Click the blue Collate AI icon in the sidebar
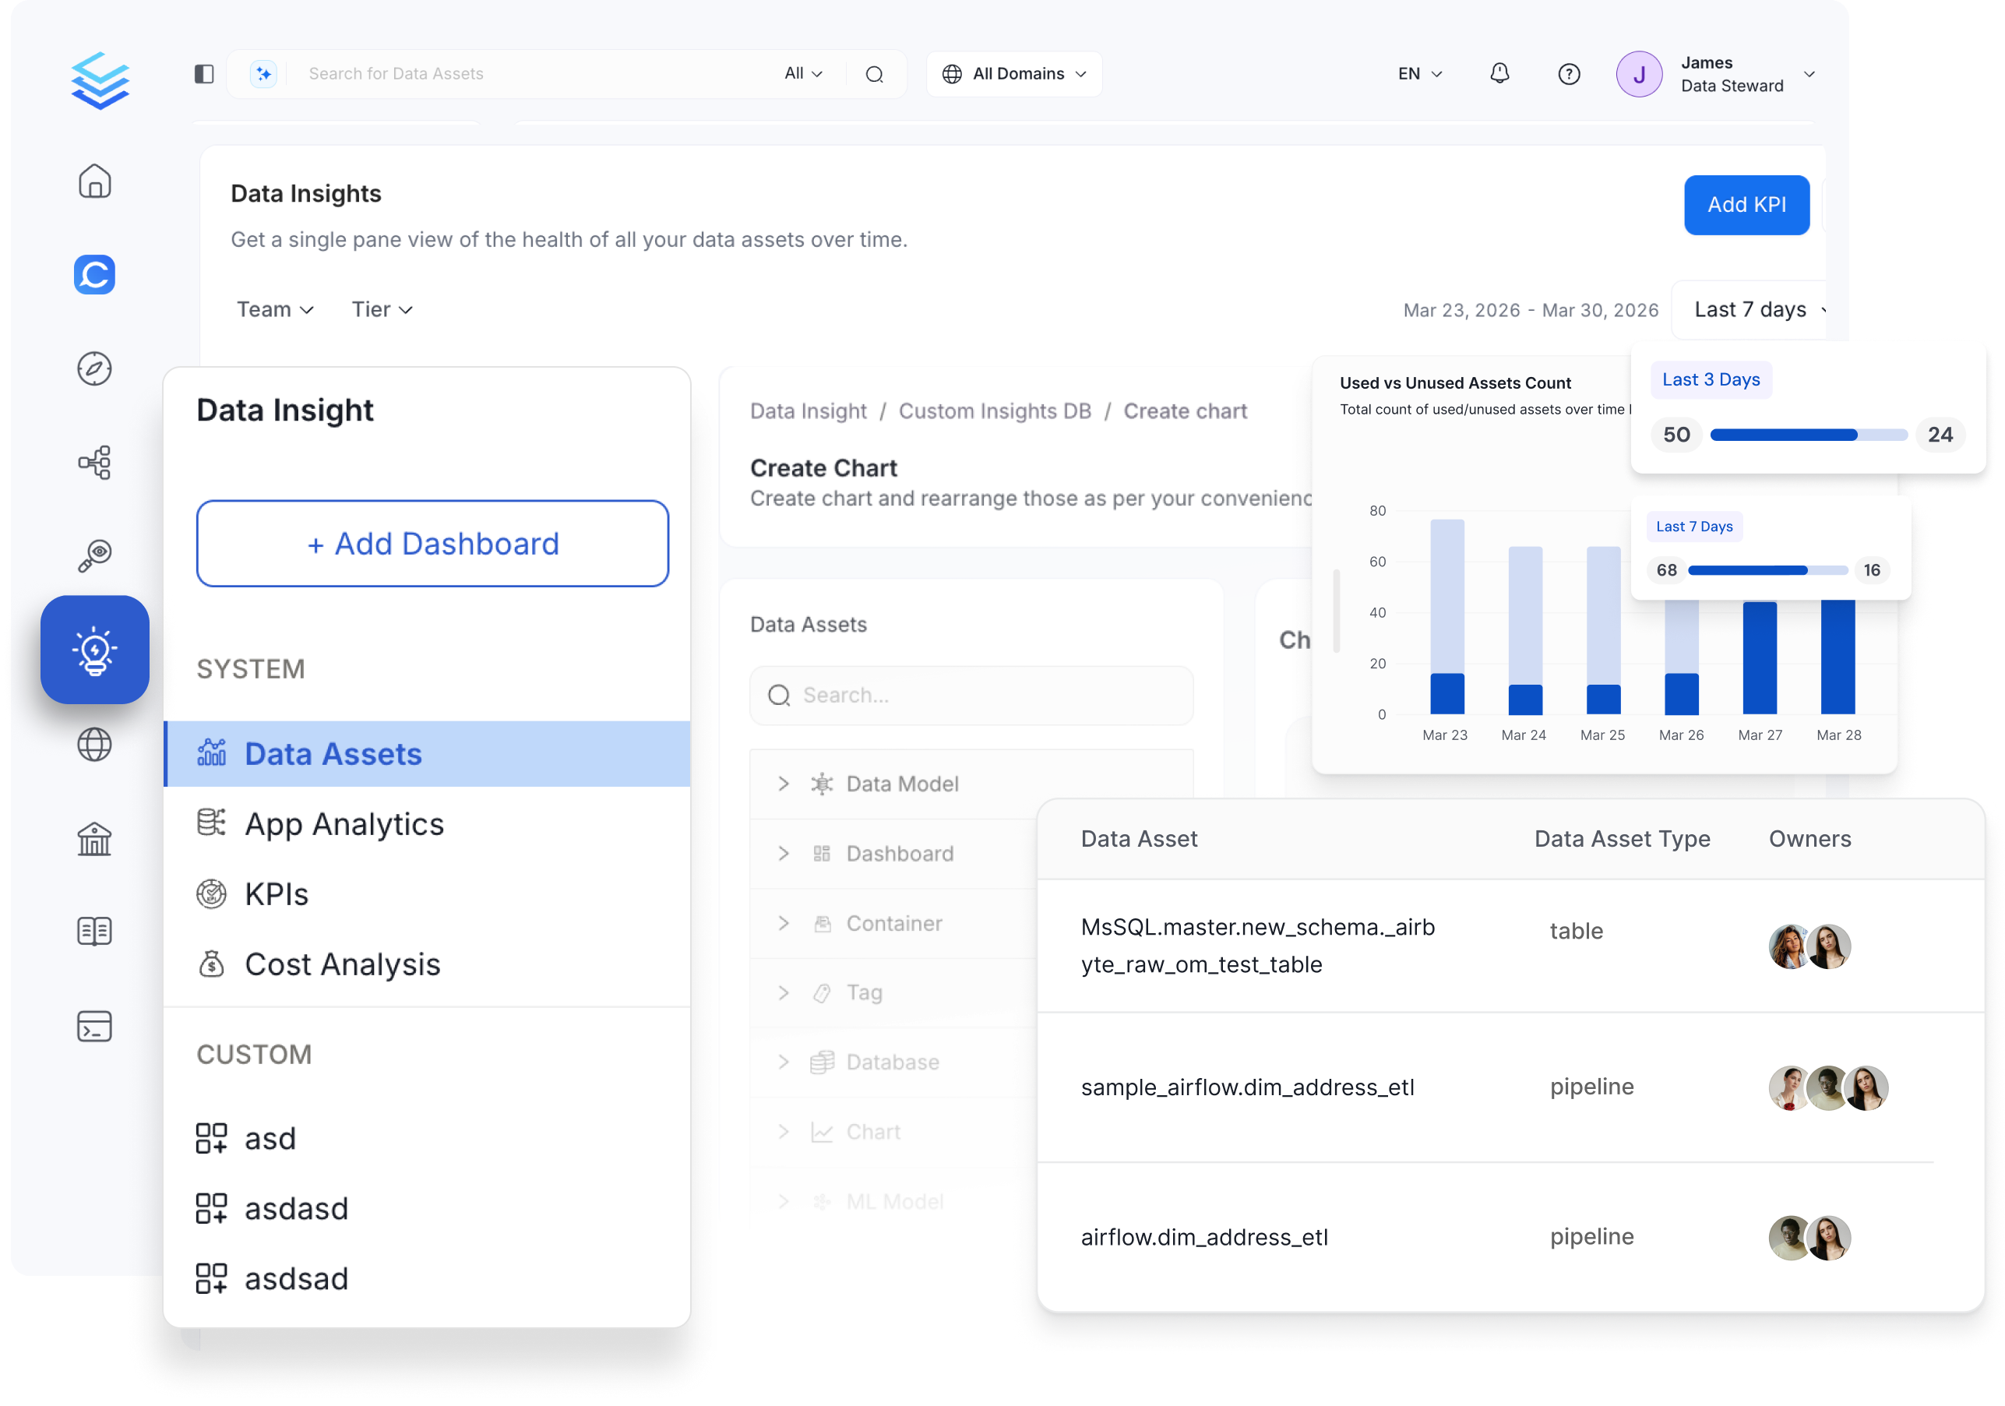 pyautogui.click(x=94, y=274)
